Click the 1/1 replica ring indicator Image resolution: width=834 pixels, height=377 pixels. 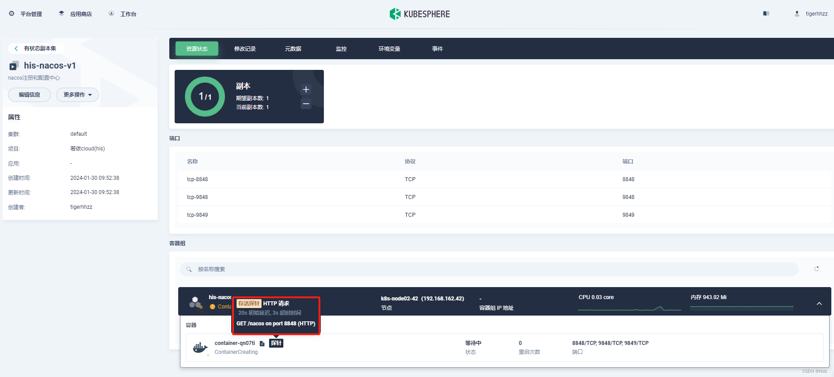[x=205, y=97]
